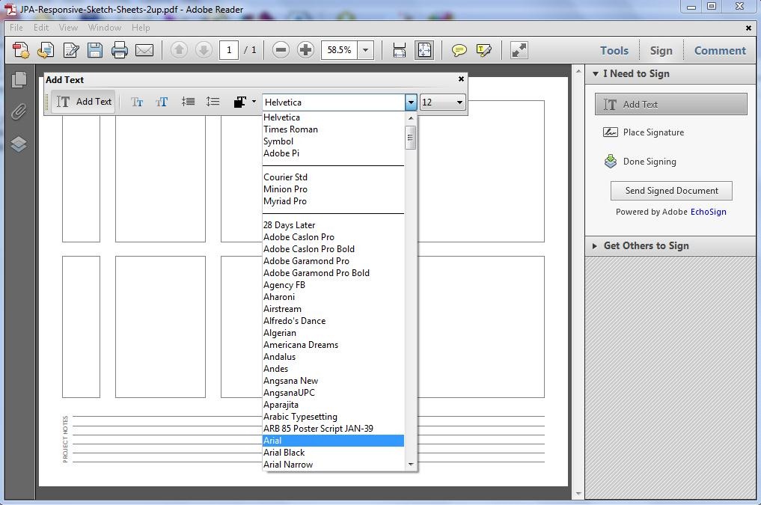The width and height of the screenshot is (761, 505).
Task: Go to previous page arrow
Action: (179, 49)
